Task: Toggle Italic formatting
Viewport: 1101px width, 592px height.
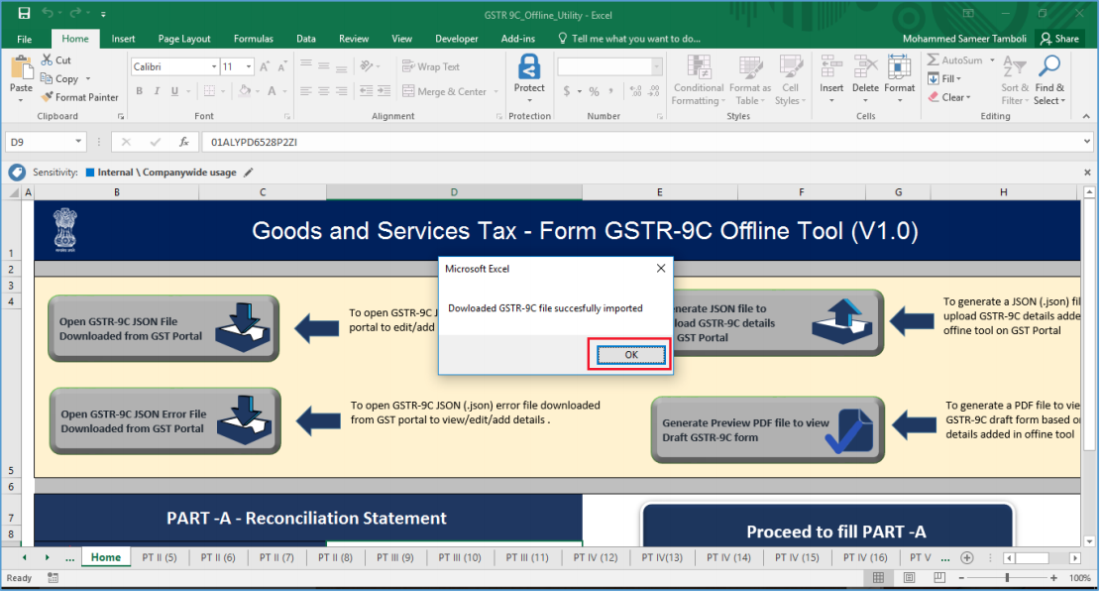Action: [x=157, y=91]
